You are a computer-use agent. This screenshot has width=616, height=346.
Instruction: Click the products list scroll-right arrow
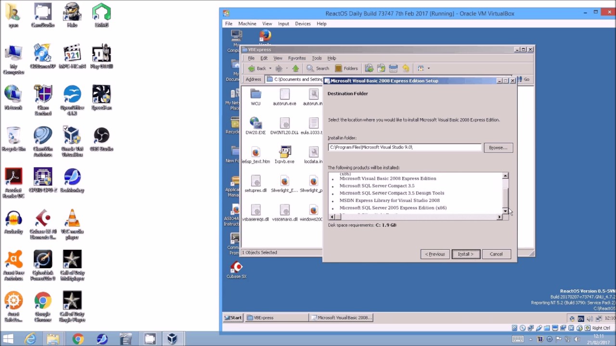pyautogui.click(x=499, y=217)
